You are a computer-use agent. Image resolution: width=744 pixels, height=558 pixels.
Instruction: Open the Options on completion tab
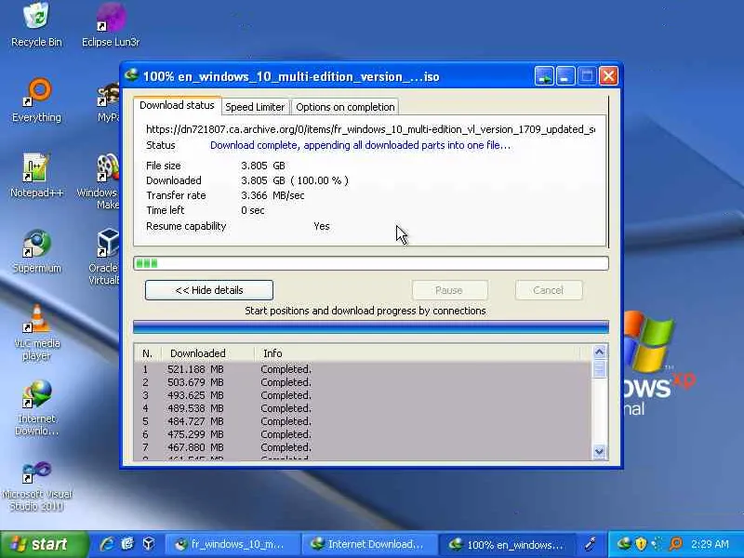tap(345, 107)
